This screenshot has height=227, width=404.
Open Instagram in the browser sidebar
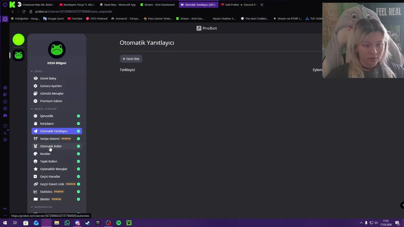5,108
